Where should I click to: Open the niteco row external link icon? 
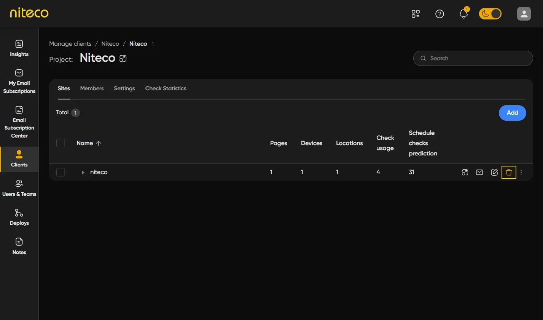(x=465, y=172)
